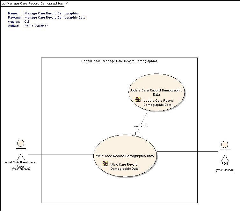Select the PDS actor stick figure

[x=225, y=151]
